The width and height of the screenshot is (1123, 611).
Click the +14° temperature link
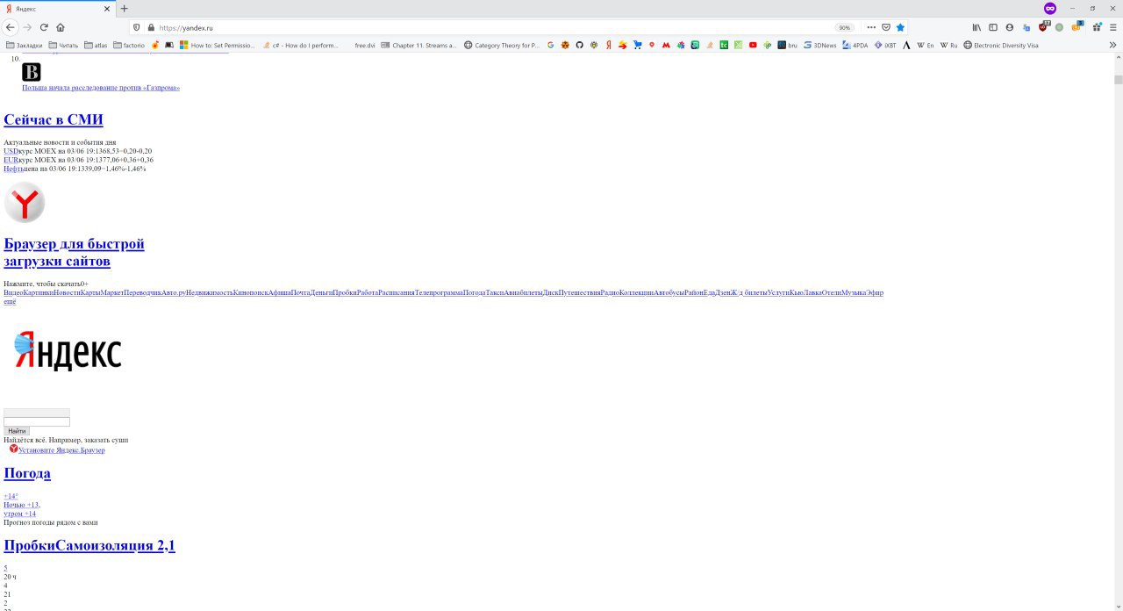pos(11,496)
